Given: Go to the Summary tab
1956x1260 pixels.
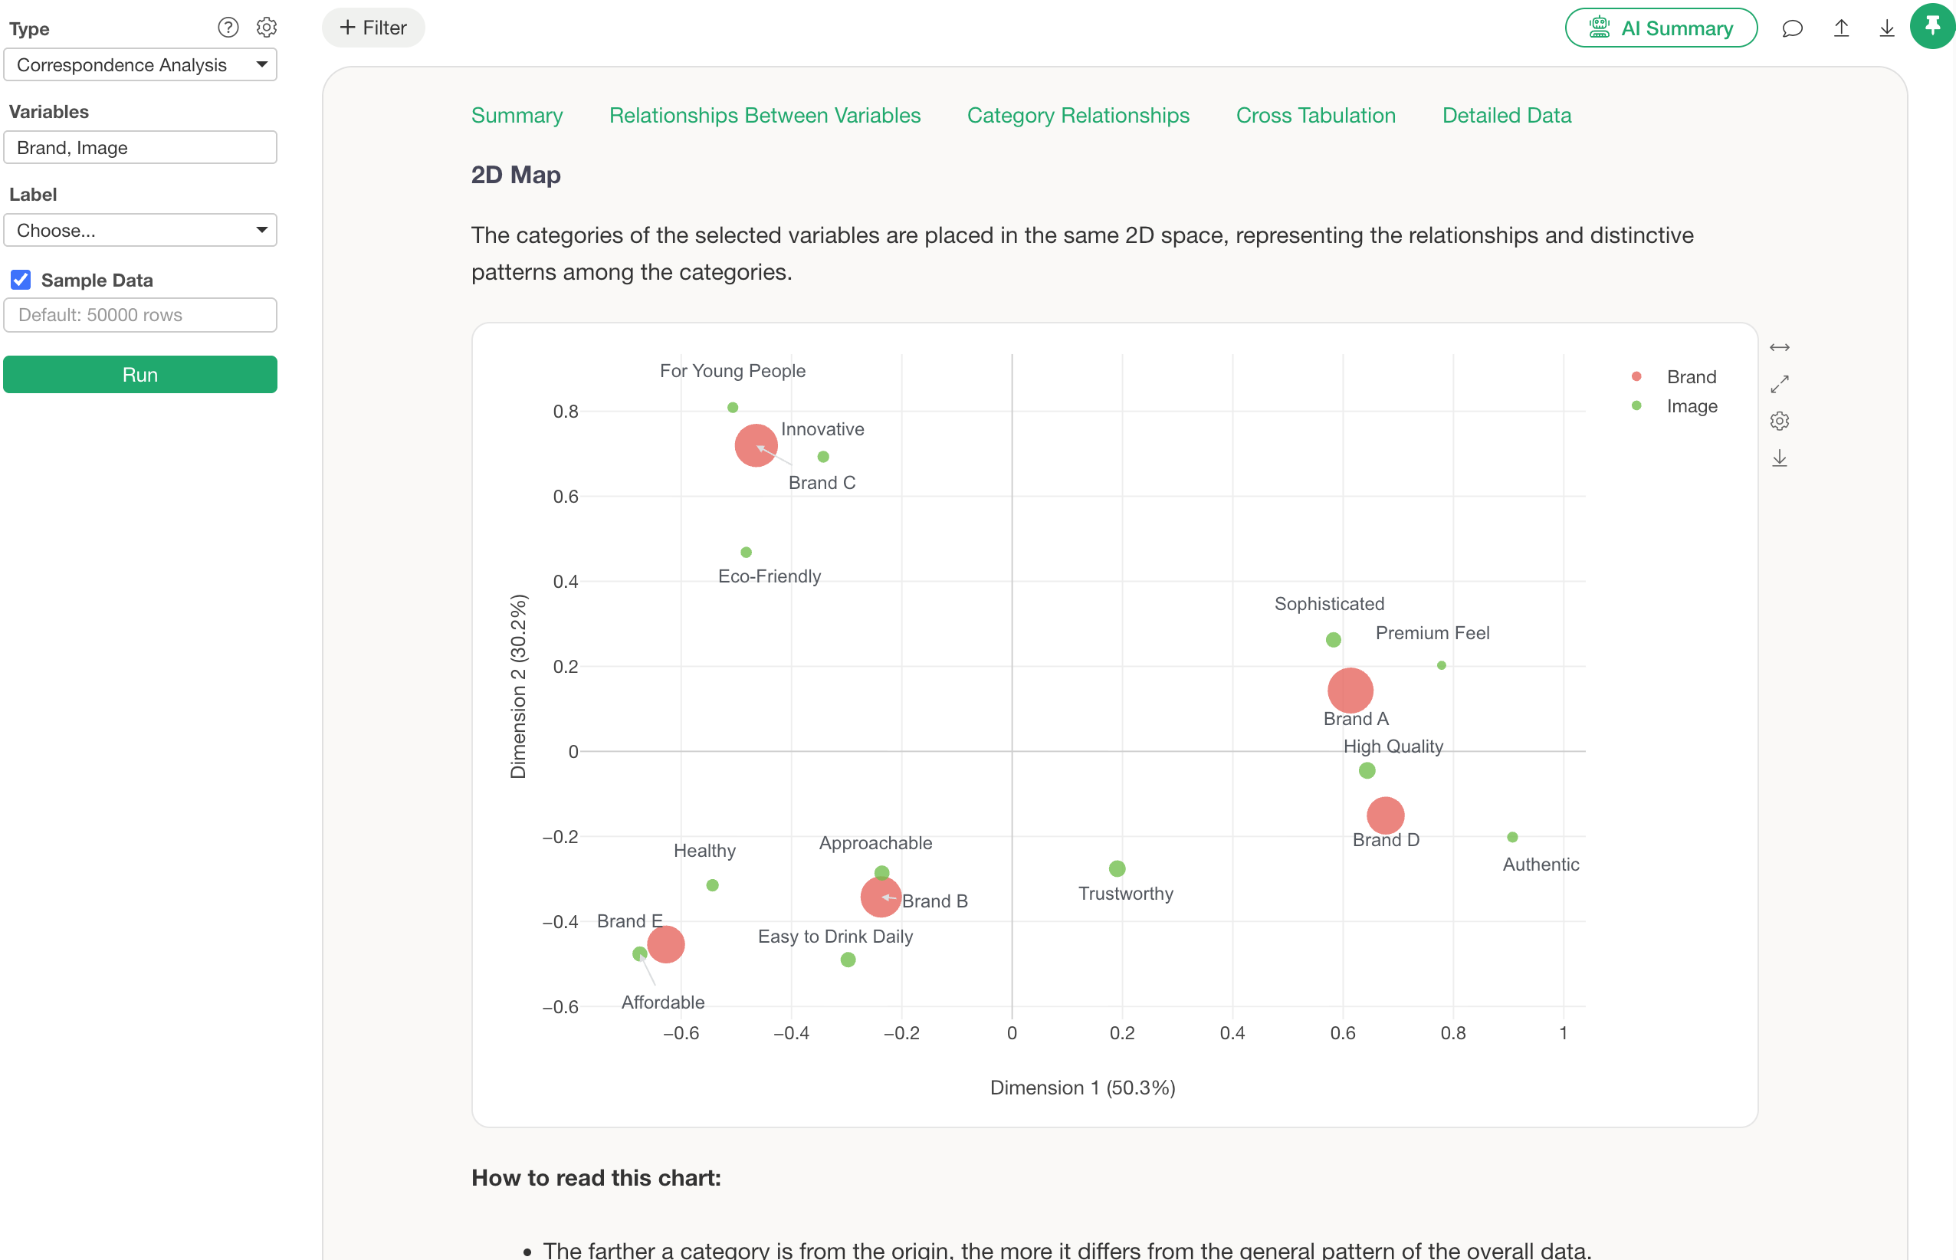Looking at the screenshot, I should point(517,116).
